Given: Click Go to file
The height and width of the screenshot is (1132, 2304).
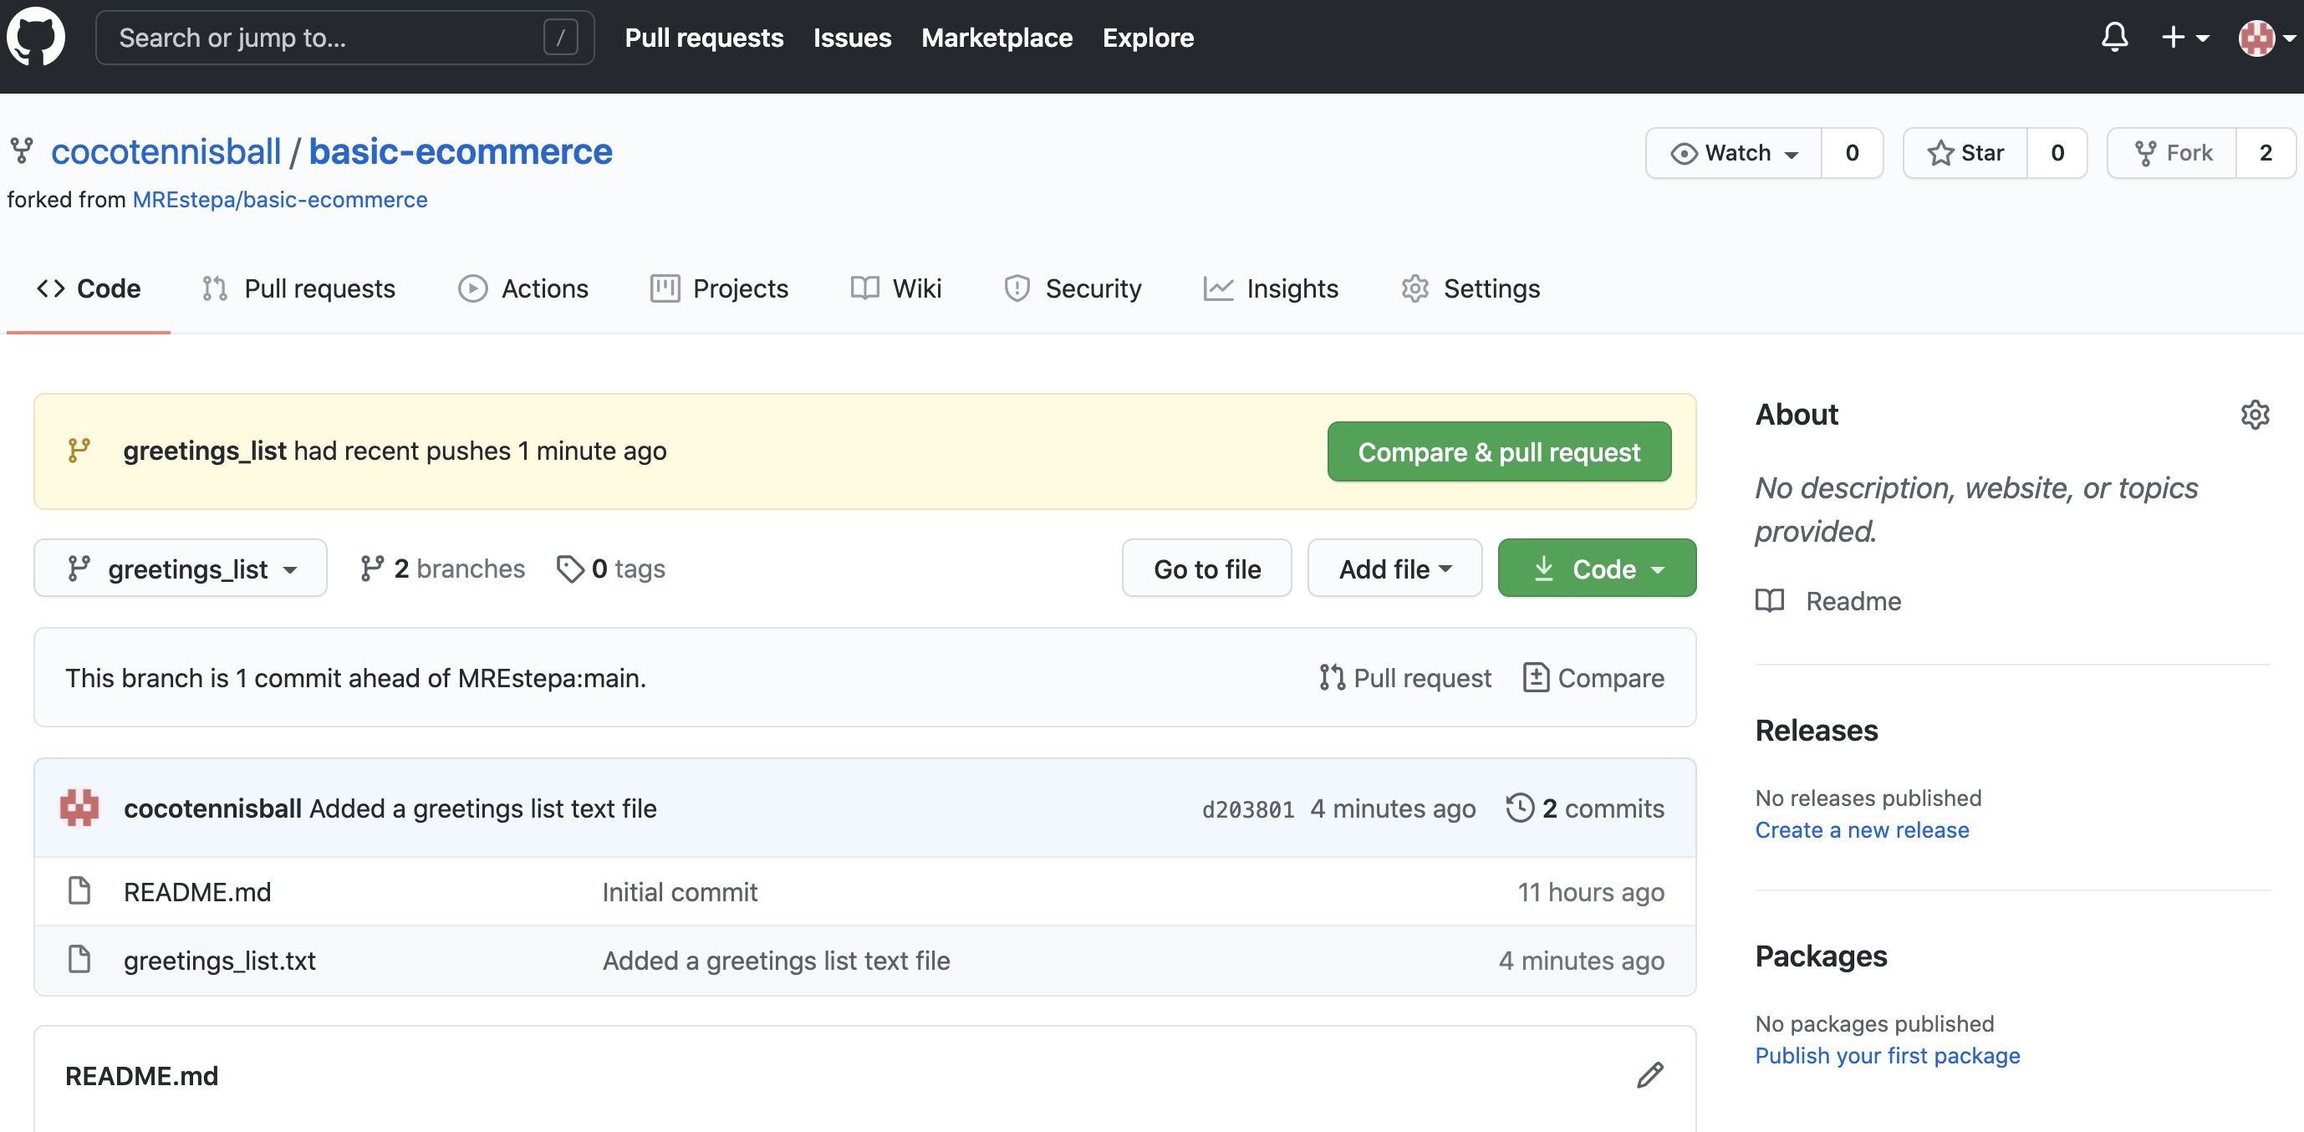Looking at the screenshot, I should [1206, 568].
